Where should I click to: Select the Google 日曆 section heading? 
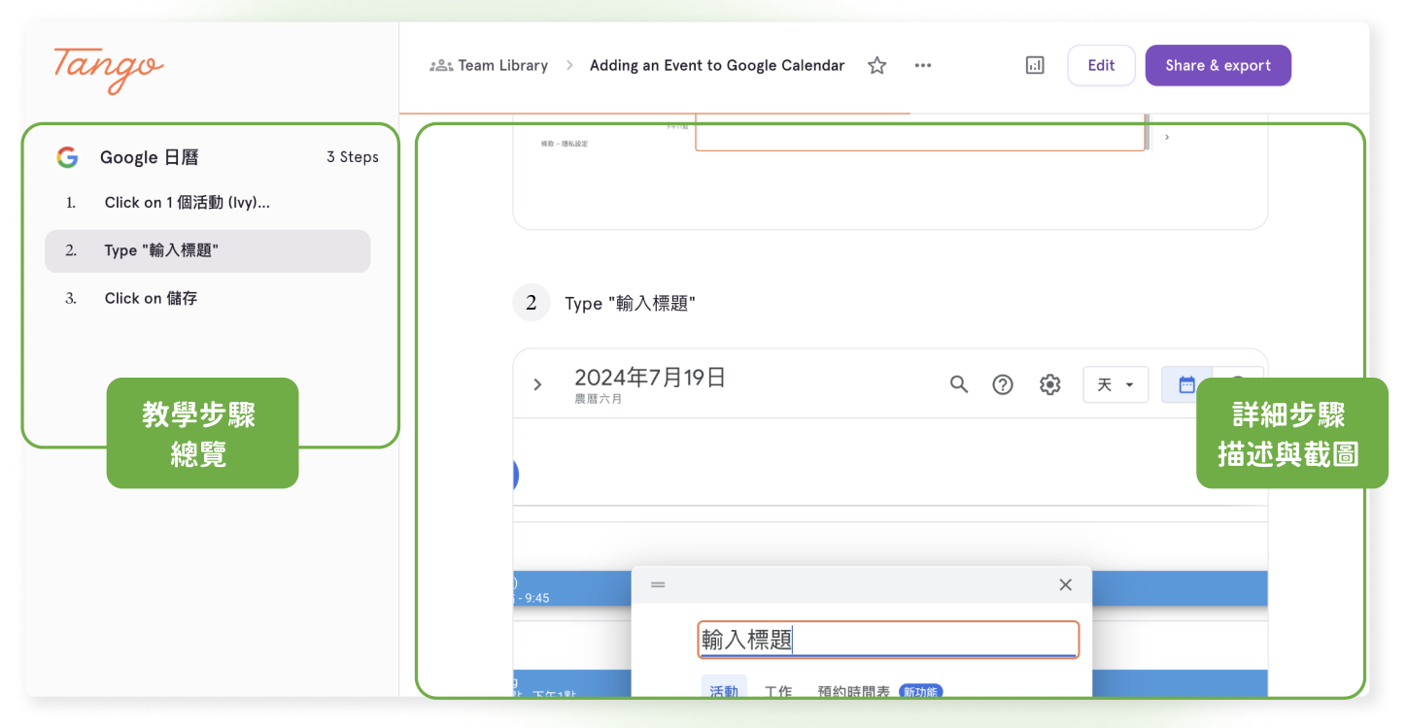pyautogui.click(x=149, y=157)
